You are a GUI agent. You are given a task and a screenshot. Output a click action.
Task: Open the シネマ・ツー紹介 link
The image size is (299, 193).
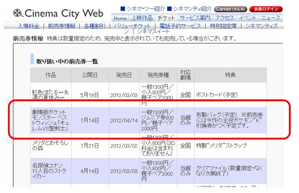[x=146, y=9]
